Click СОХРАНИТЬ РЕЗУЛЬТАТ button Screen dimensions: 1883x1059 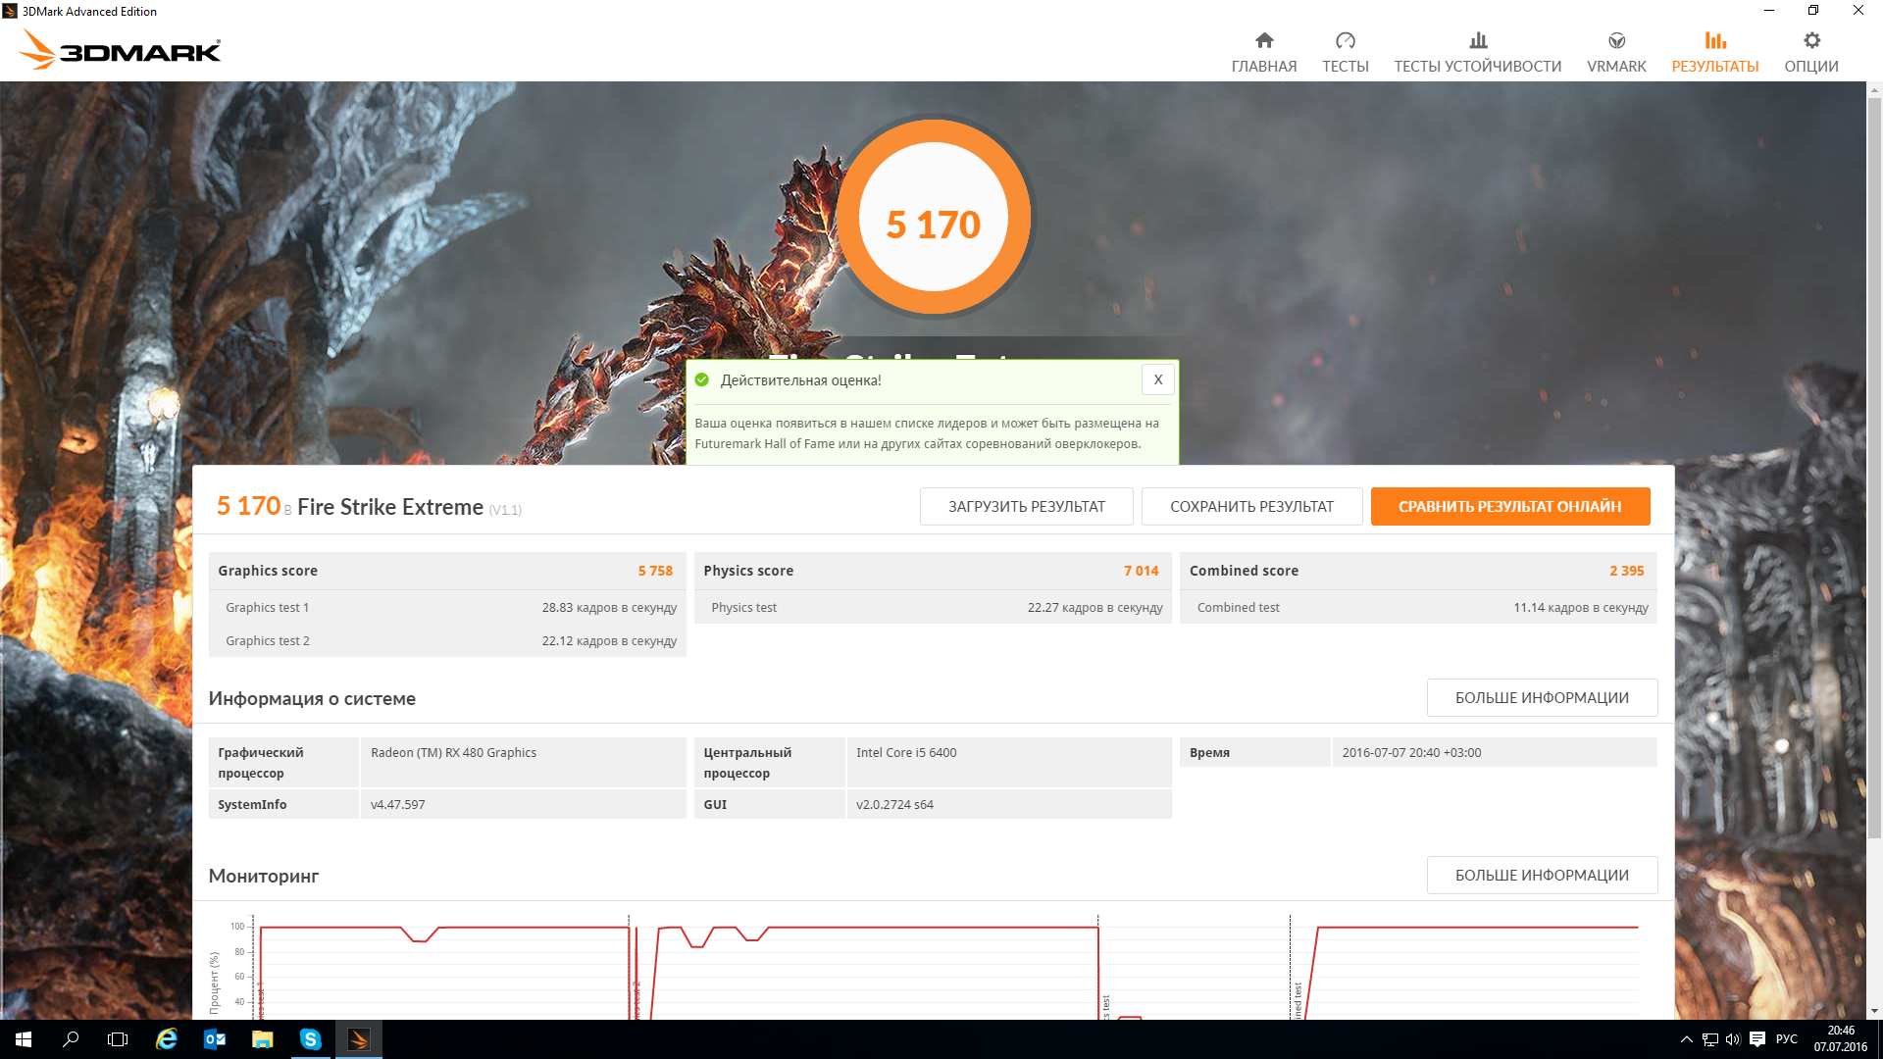coord(1251,507)
